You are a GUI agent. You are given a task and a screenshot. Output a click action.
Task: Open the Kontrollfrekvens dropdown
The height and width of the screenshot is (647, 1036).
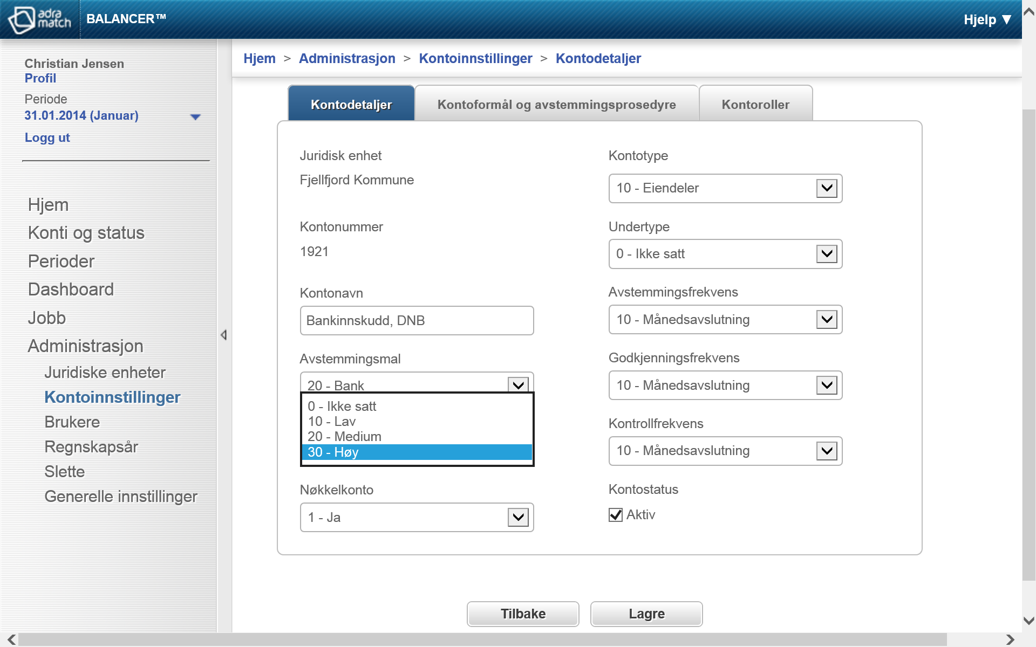725,451
